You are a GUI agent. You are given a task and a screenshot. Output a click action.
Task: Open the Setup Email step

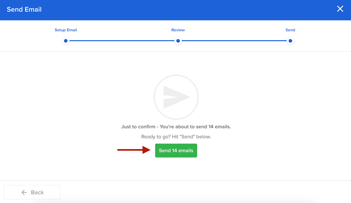tap(66, 29)
